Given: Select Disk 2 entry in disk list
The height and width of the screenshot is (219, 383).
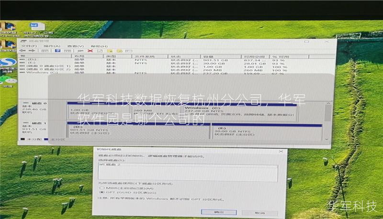Looking at the screenshot, I should 110,164.
